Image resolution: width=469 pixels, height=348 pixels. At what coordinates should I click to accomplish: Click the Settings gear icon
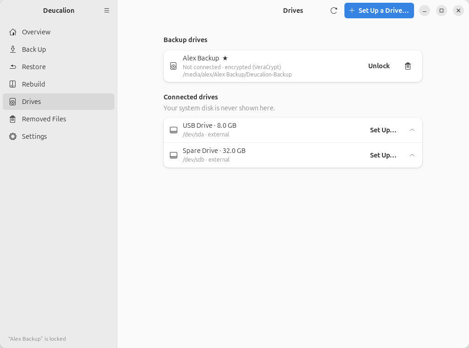12,136
